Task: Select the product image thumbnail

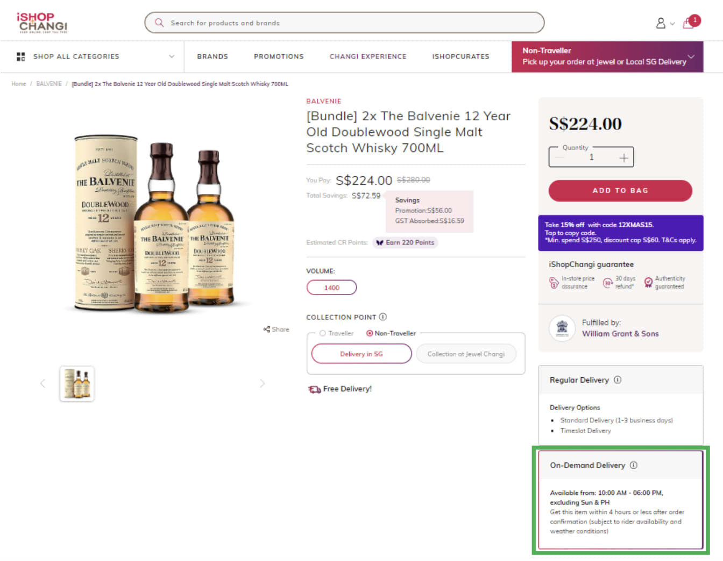Action: coord(77,384)
